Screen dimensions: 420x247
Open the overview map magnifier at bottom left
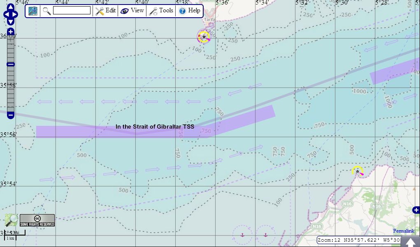(x=11, y=221)
